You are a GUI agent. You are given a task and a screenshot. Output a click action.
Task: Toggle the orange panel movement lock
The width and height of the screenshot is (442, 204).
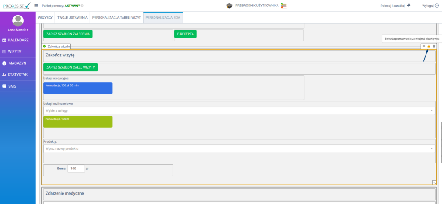click(x=429, y=46)
